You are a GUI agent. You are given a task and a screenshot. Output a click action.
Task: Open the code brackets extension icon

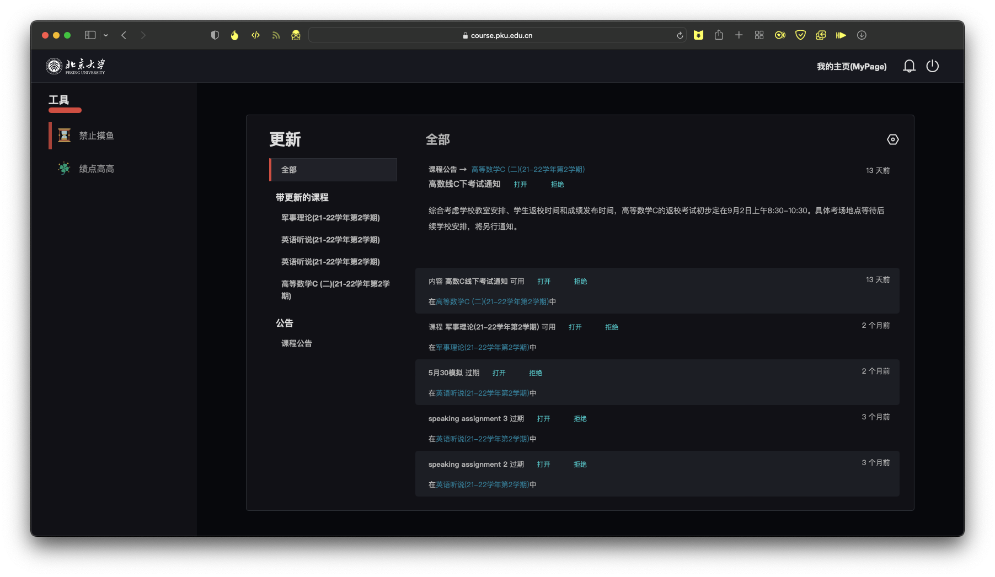coord(255,35)
